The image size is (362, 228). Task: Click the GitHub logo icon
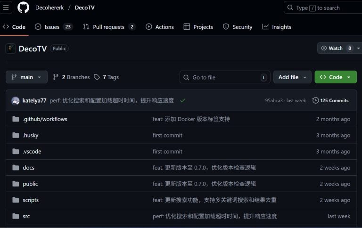coord(24,8)
